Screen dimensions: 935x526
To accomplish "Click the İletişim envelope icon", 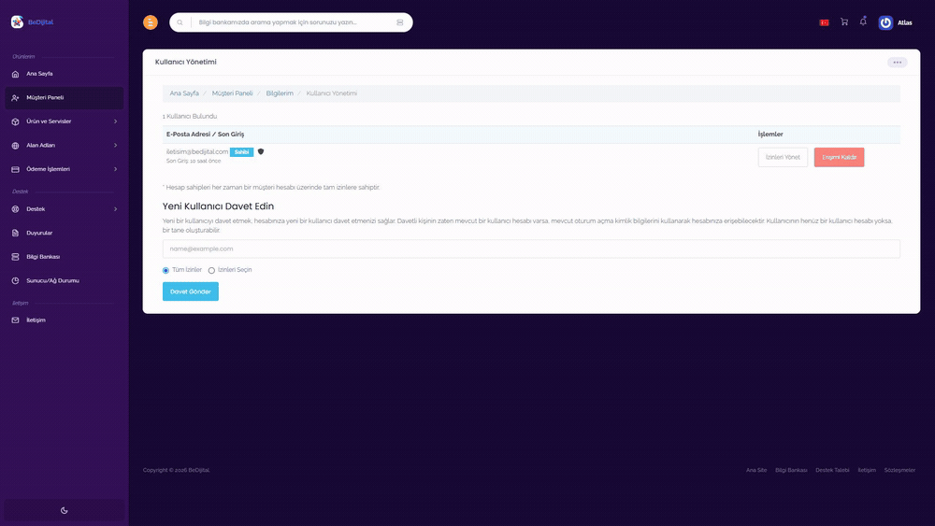I will [16, 320].
